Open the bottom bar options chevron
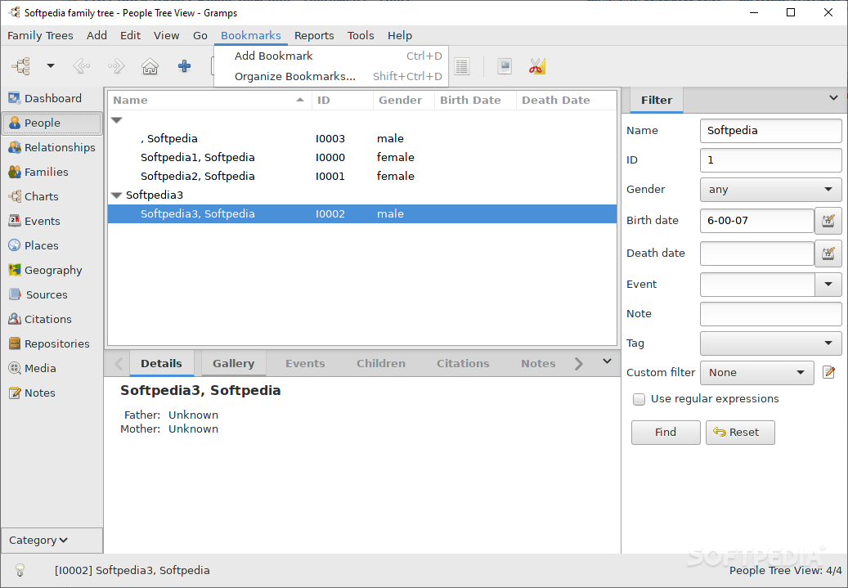Screen dimensions: 848x588 pyautogui.click(x=607, y=361)
